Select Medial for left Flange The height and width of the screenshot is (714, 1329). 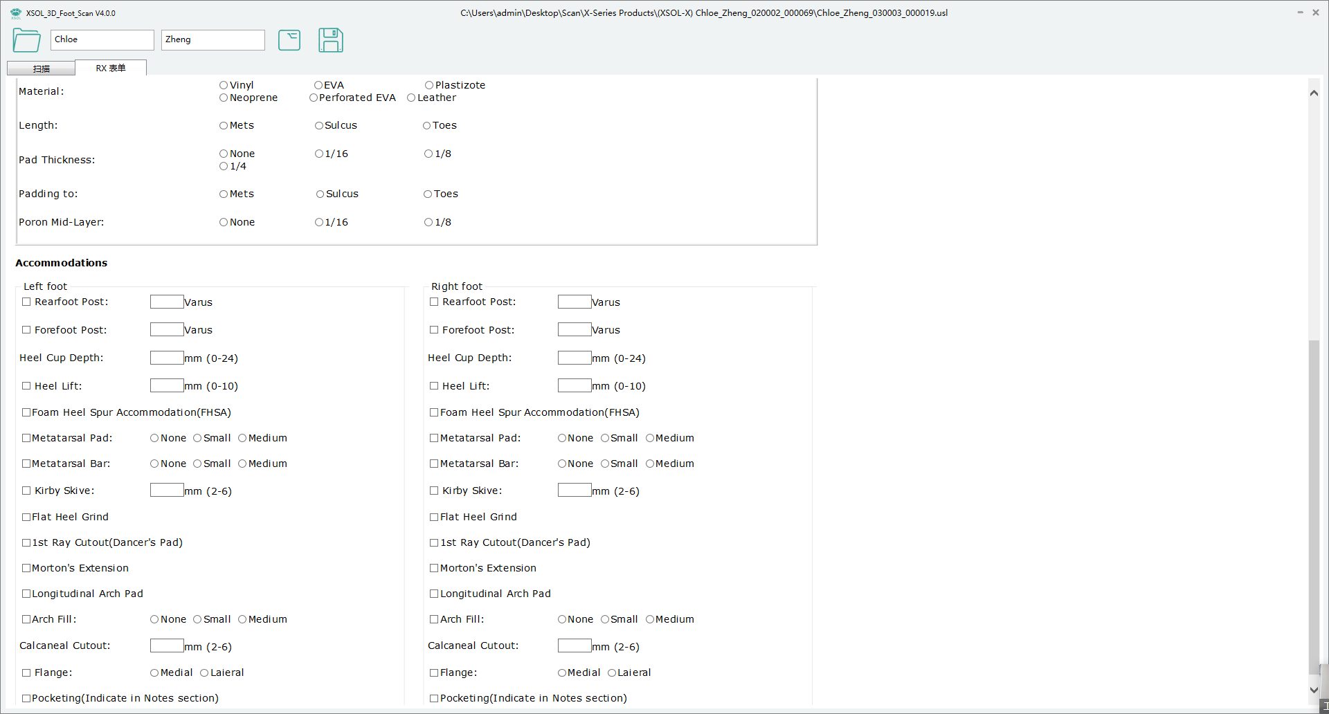(x=154, y=672)
